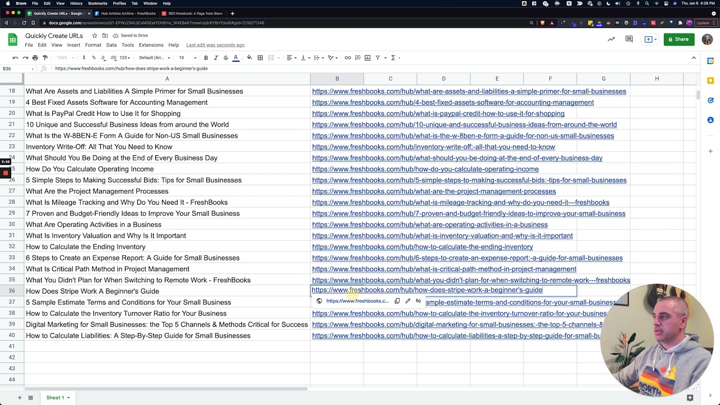Screen dimensions: 720x405
Task: Open the font size dropdown
Action: (188, 57)
